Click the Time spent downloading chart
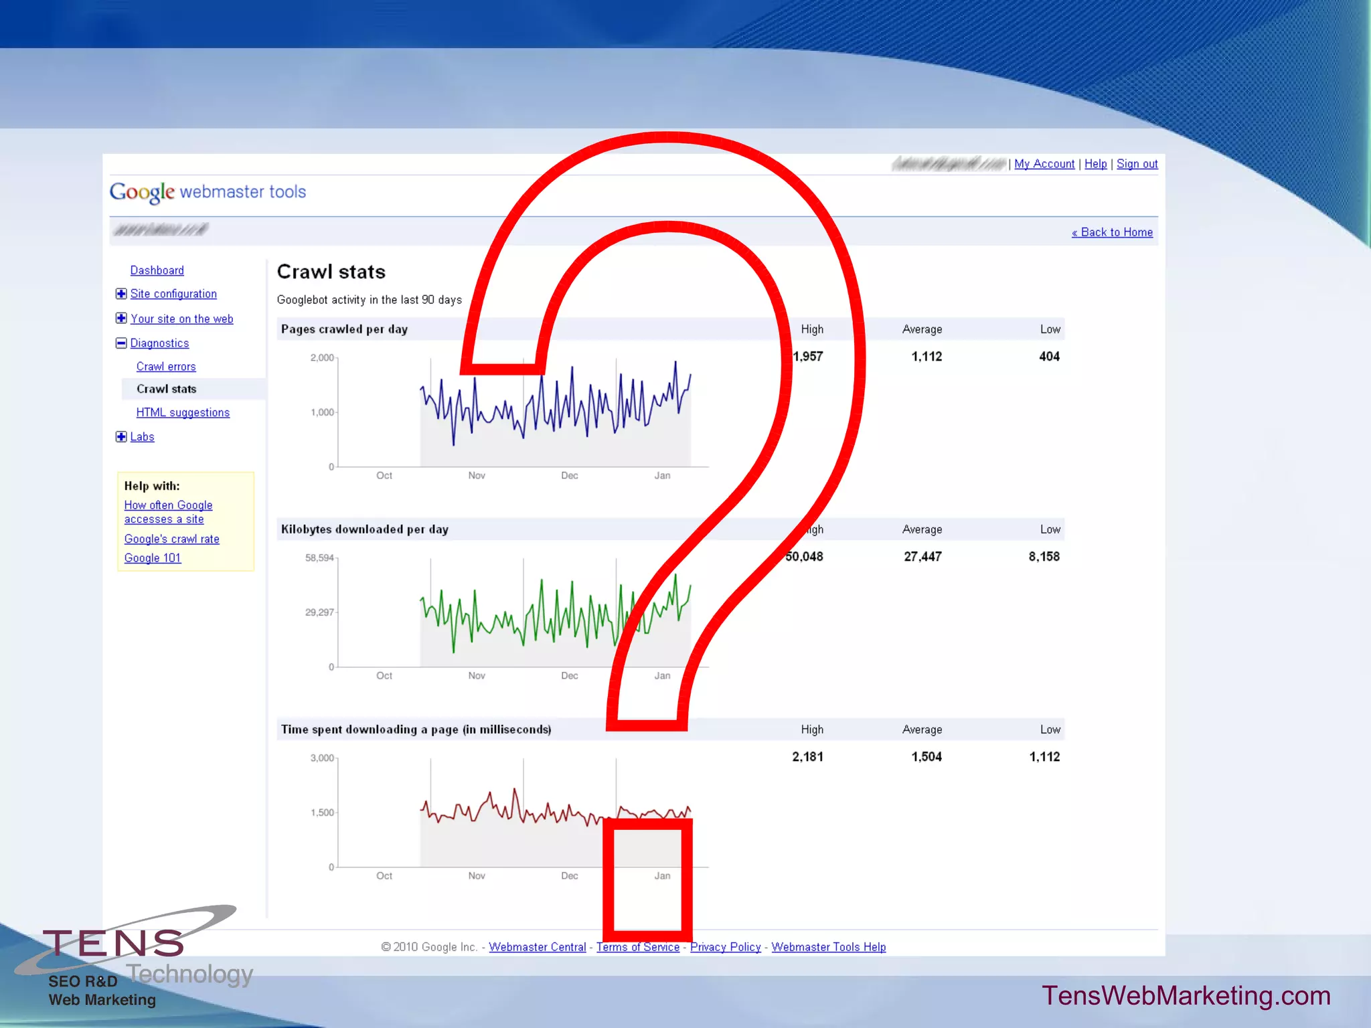1371x1028 pixels. [509, 817]
